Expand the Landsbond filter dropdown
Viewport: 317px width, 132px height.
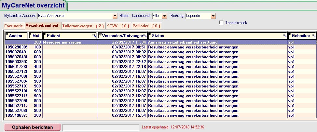164,16
